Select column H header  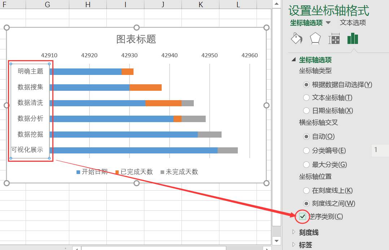88,4
